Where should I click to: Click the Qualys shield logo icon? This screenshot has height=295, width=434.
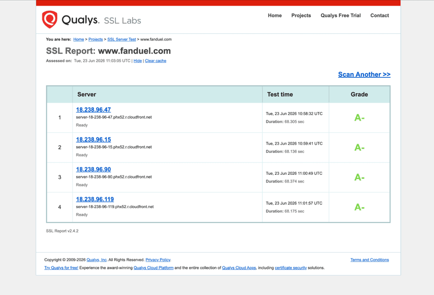click(50, 19)
